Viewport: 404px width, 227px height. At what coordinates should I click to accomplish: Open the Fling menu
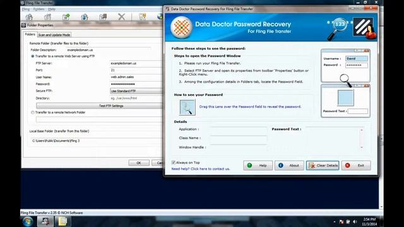tap(26, 9)
